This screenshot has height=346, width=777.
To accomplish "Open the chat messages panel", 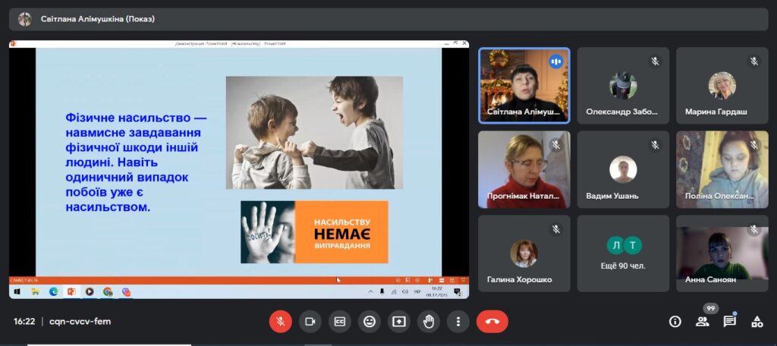I will pyautogui.click(x=730, y=322).
